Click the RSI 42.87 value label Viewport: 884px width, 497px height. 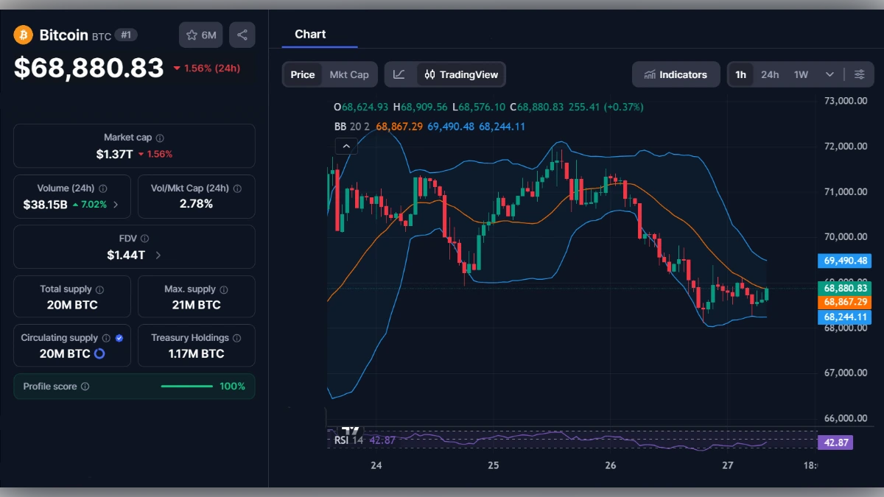[x=835, y=442]
